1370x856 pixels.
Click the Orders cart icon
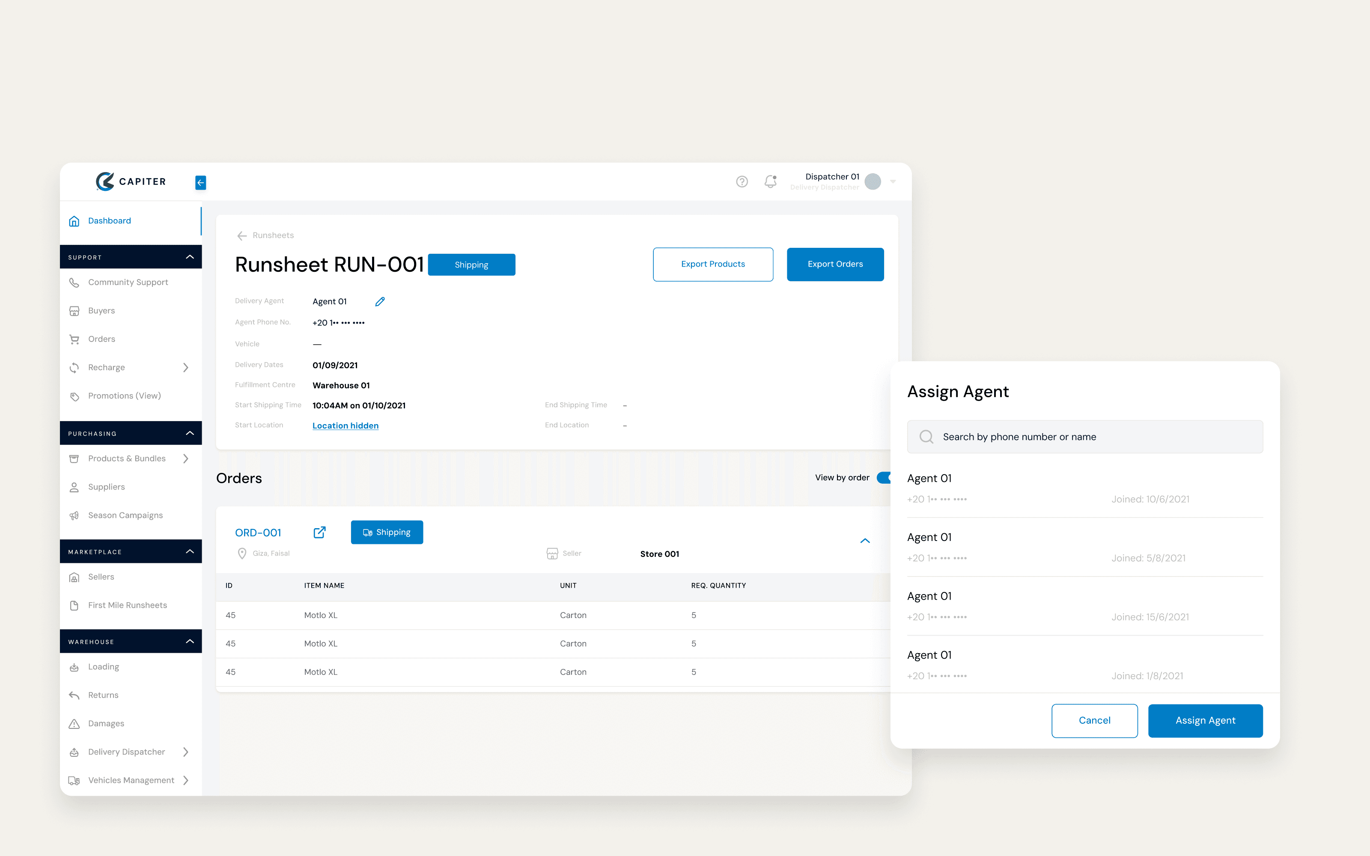[74, 339]
